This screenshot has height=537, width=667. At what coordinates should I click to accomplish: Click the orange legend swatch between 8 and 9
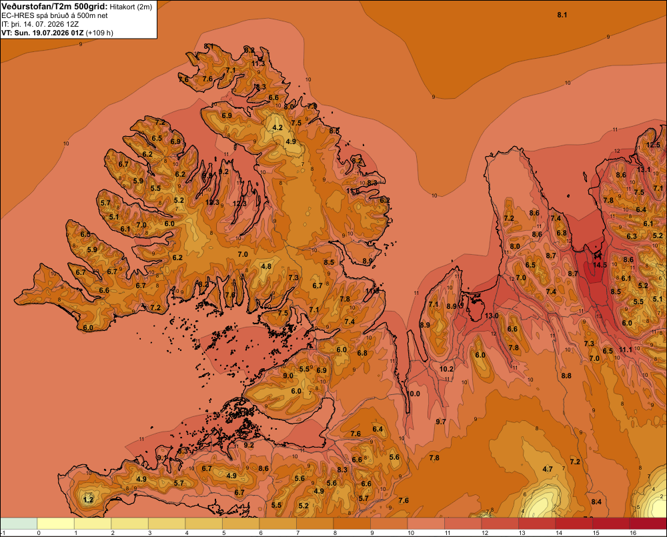click(x=352, y=523)
